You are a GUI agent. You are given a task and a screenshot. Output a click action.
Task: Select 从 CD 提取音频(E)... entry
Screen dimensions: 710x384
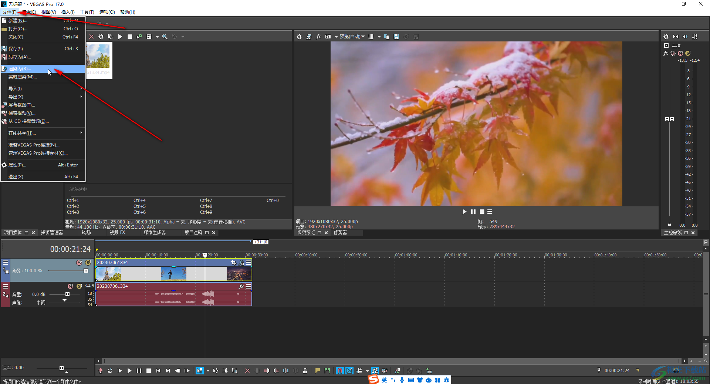click(x=43, y=121)
